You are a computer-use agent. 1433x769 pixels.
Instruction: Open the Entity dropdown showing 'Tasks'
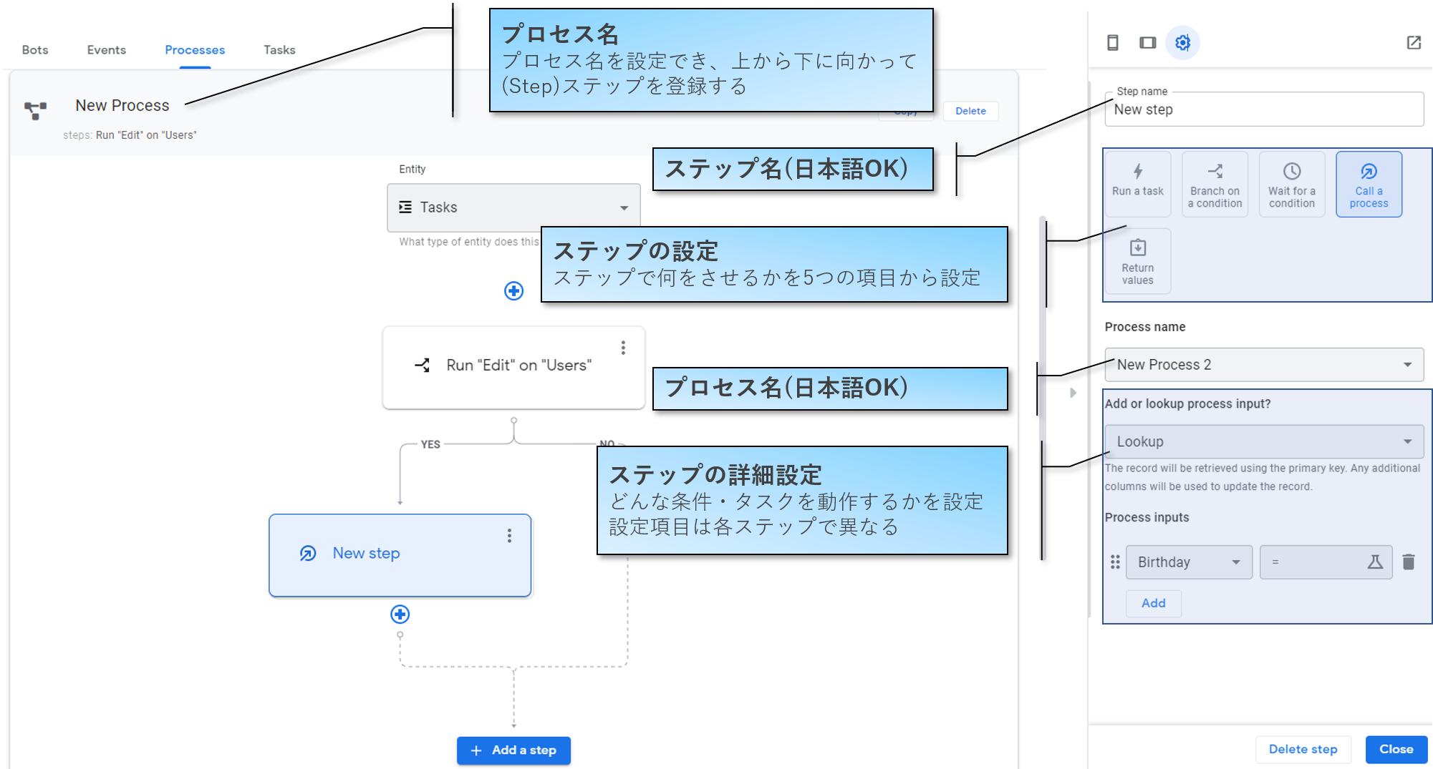(513, 207)
